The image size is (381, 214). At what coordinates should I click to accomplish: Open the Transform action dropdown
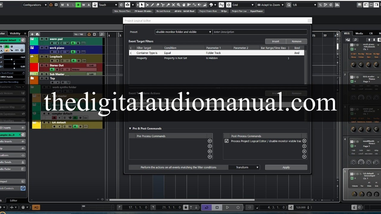[x=244, y=167]
